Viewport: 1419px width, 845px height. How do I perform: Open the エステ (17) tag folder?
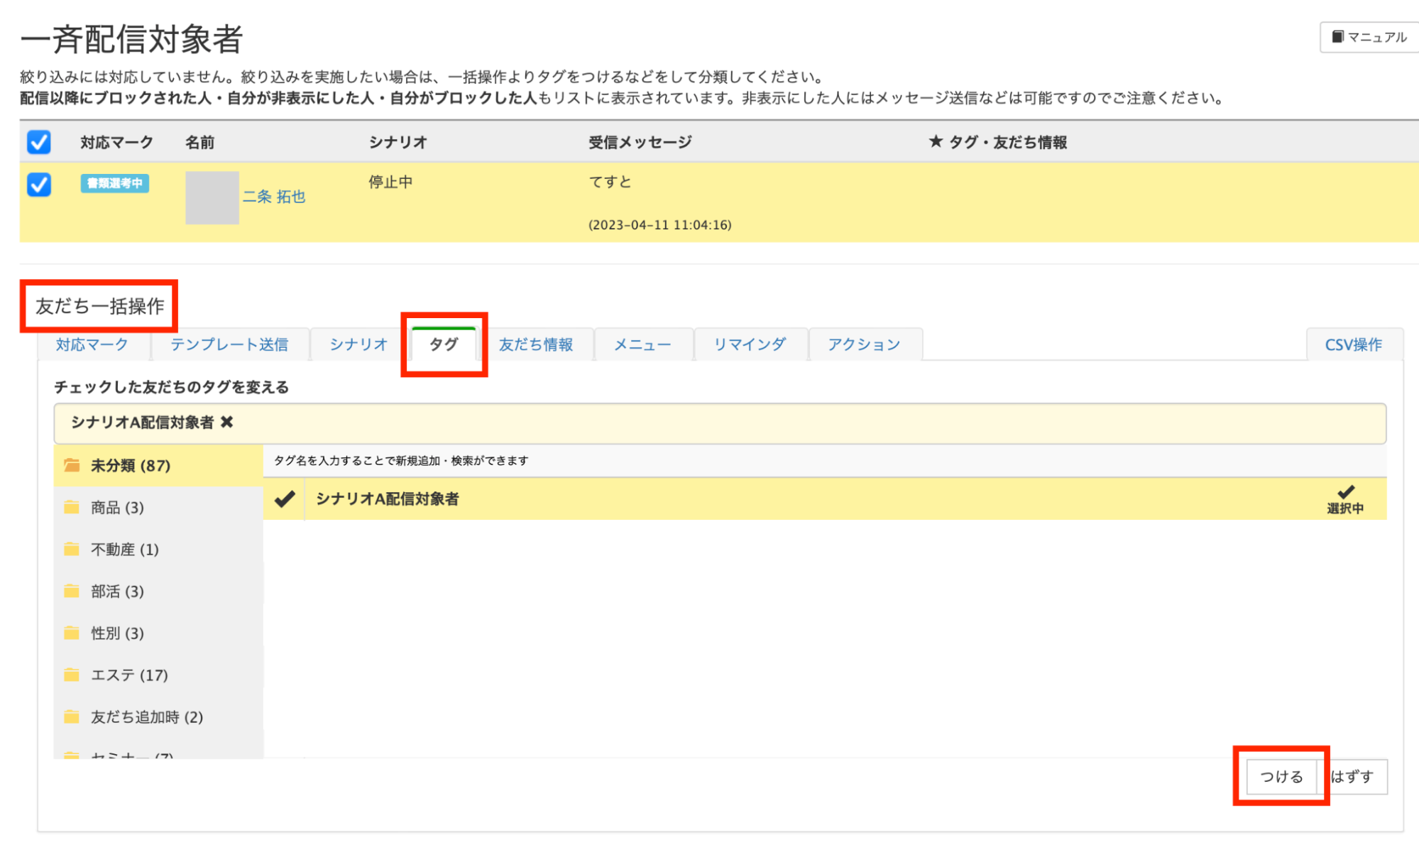(x=129, y=675)
